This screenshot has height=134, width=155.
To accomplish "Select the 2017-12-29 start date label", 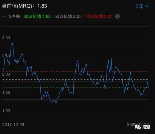I will [x=13, y=125].
